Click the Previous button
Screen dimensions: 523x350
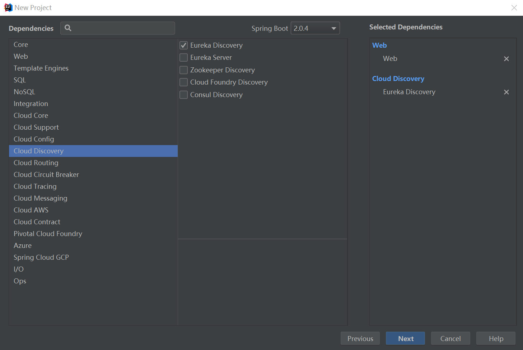pyautogui.click(x=360, y=339)
